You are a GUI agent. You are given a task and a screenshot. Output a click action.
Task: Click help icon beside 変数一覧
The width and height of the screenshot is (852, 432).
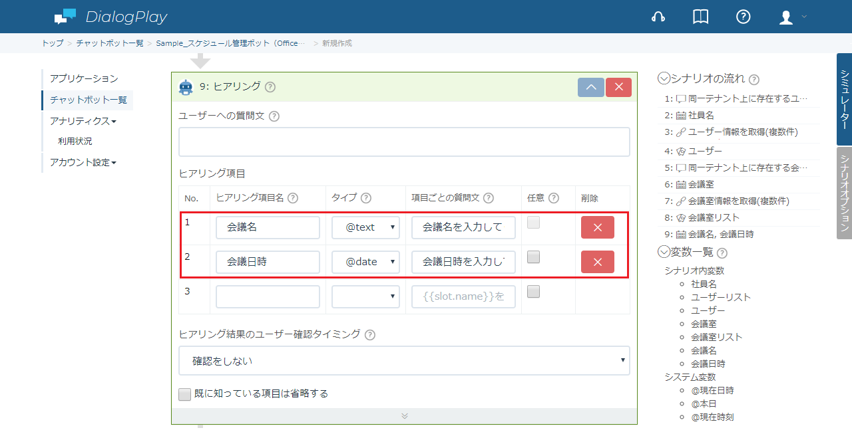[722, 253]
